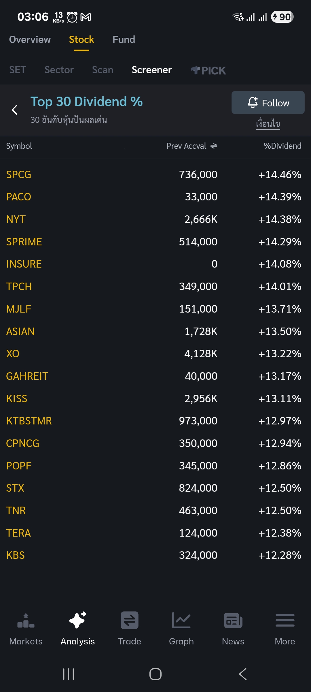
Task: Switch to the Overview tab
Action: point(30,40)
